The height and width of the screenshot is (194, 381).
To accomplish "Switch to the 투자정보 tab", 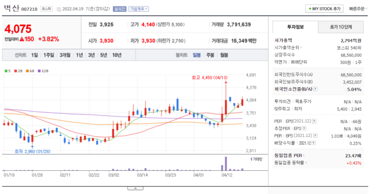I will (x=295, y=27).
